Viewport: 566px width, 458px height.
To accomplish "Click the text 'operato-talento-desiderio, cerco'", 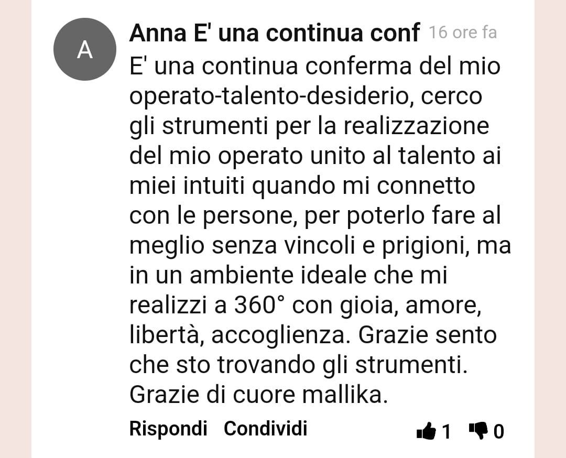I will tap(306, 96).
